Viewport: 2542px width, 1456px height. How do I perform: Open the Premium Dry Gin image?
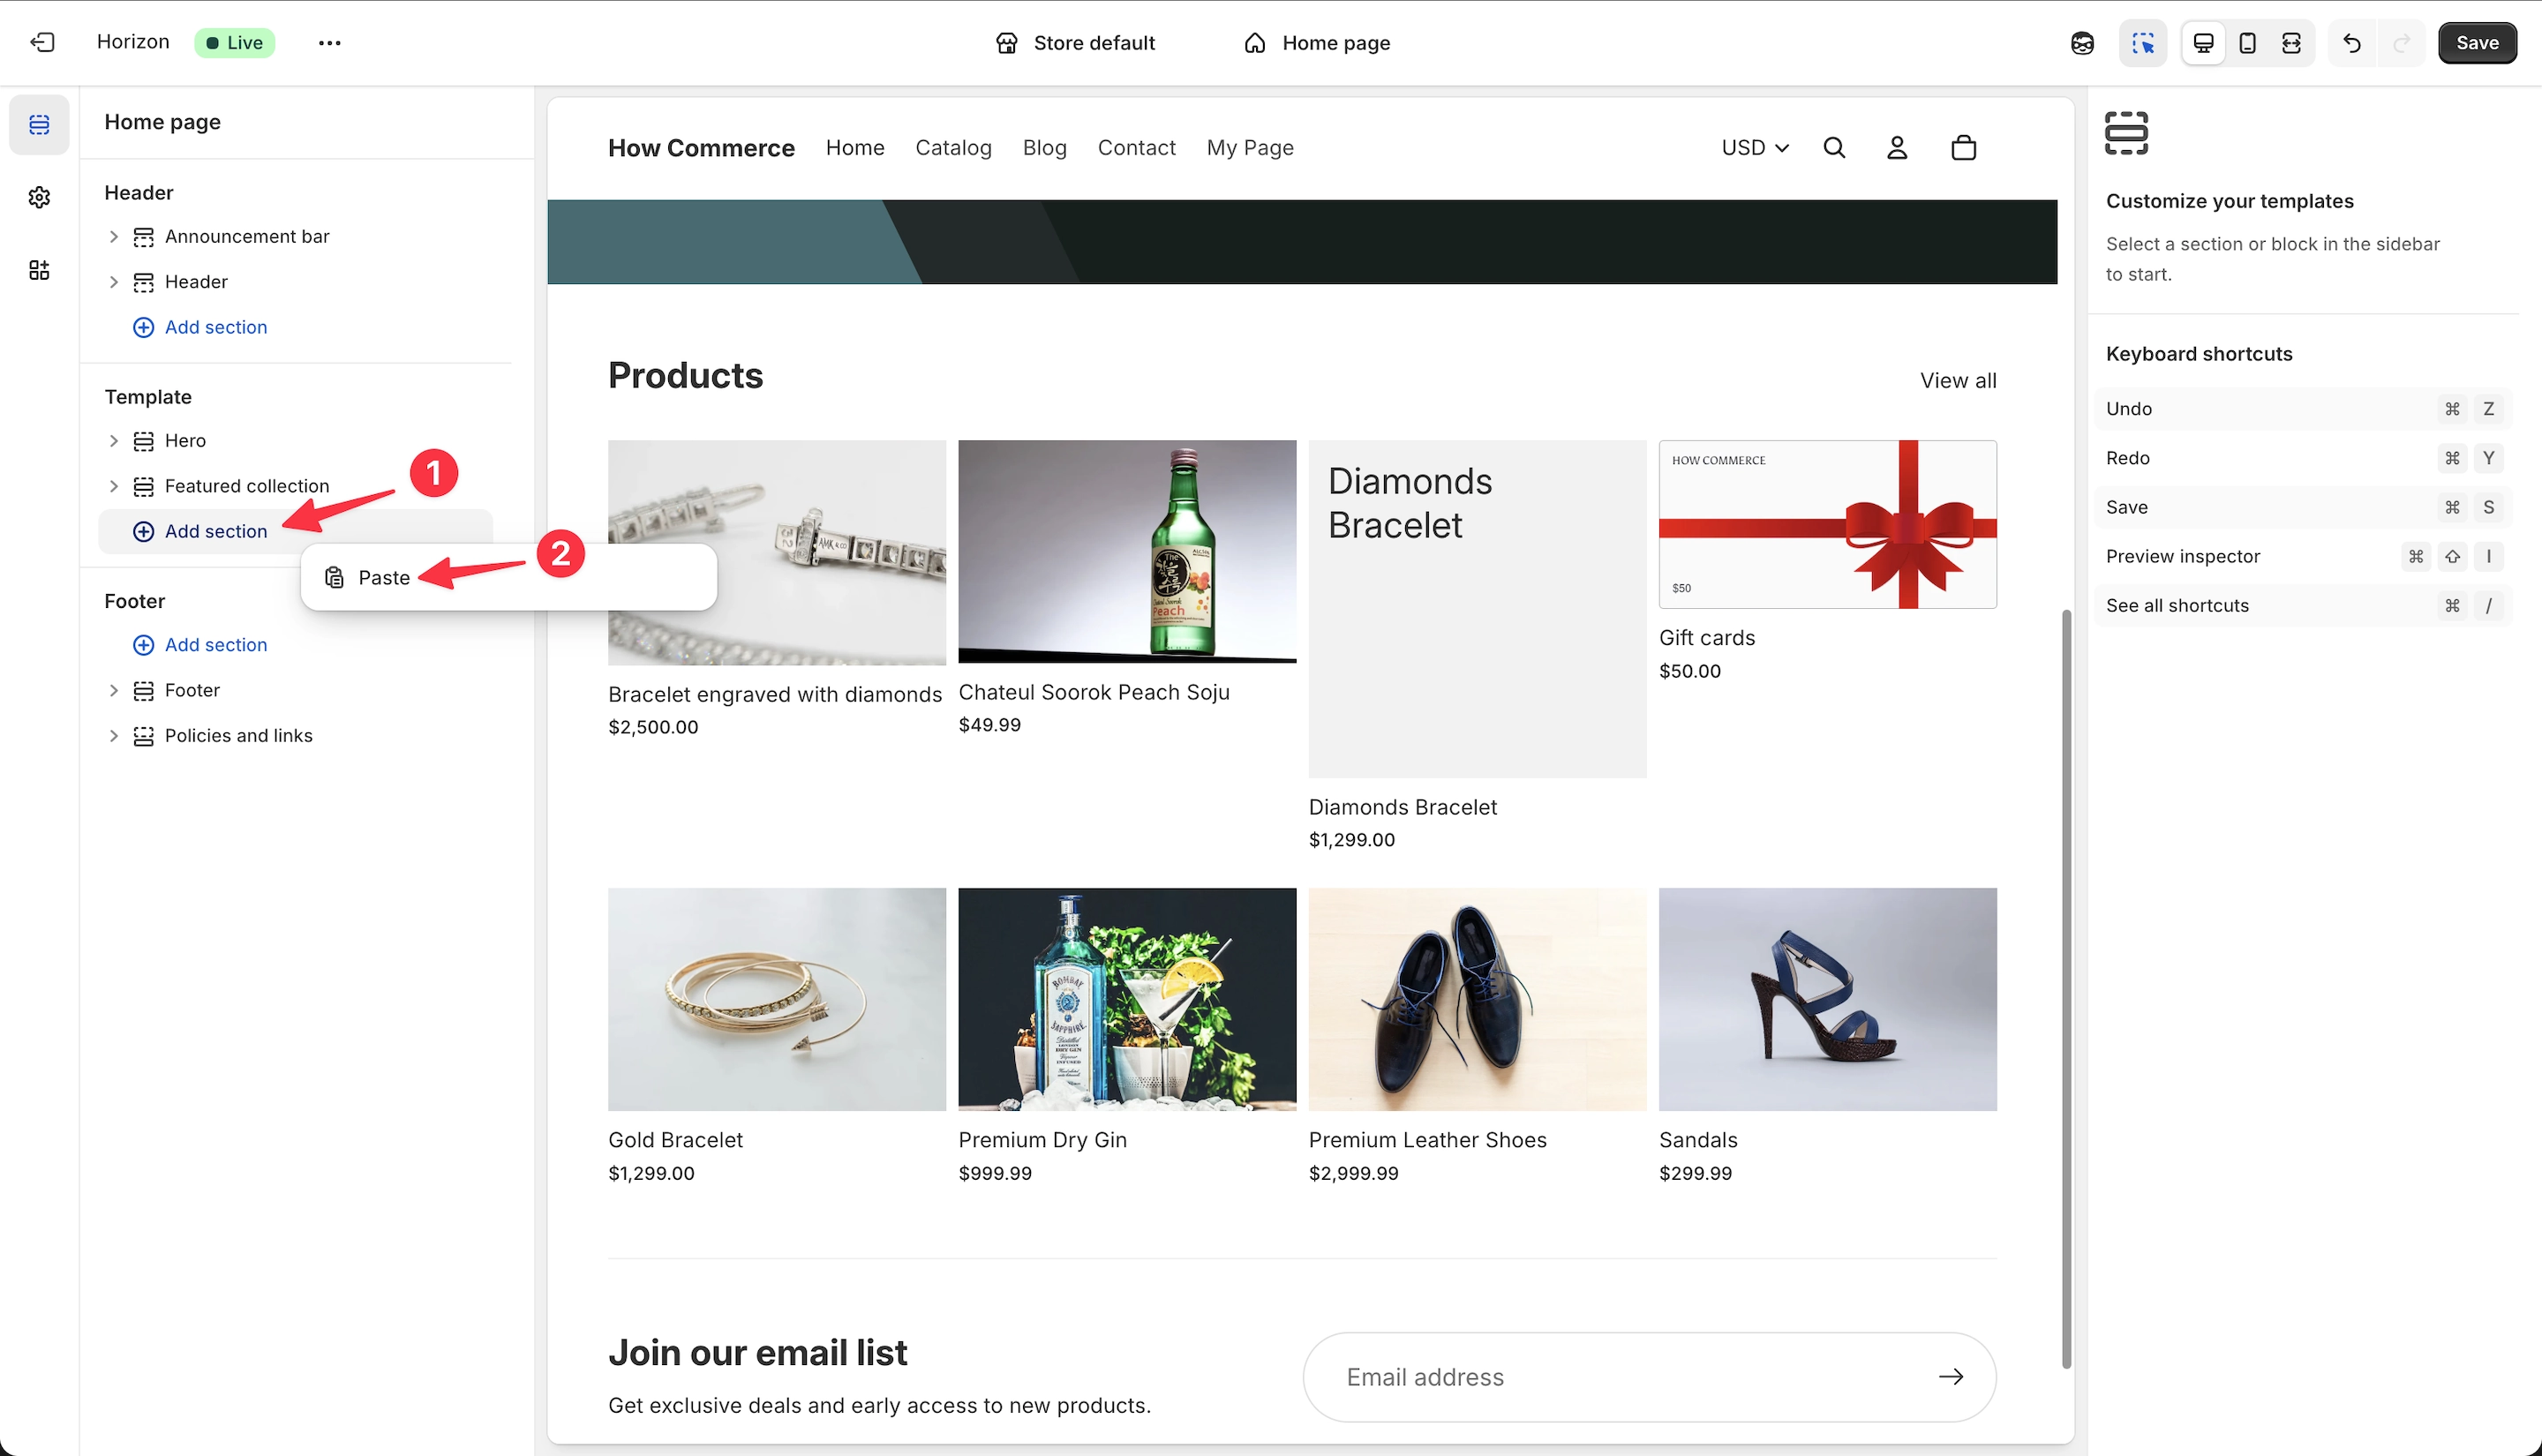tap(1127, 999)
